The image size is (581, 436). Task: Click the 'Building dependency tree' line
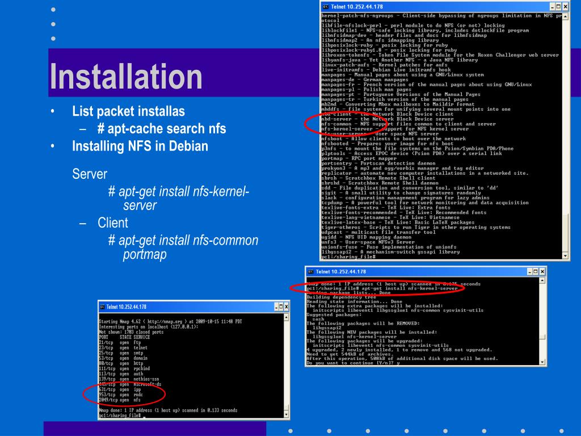point(341,297)
